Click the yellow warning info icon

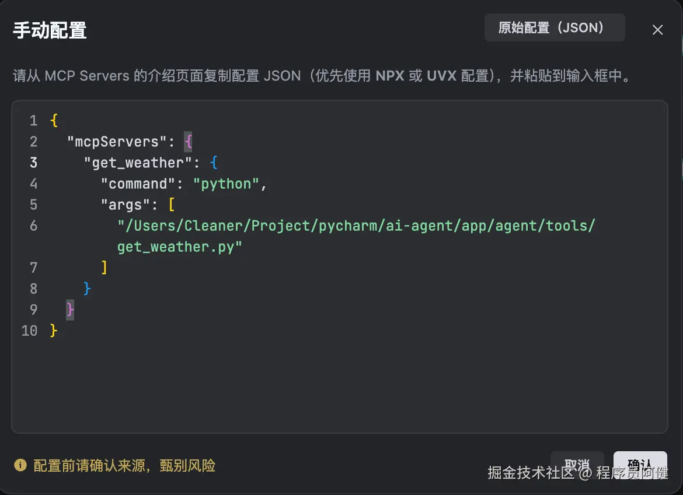coord(20,465)
